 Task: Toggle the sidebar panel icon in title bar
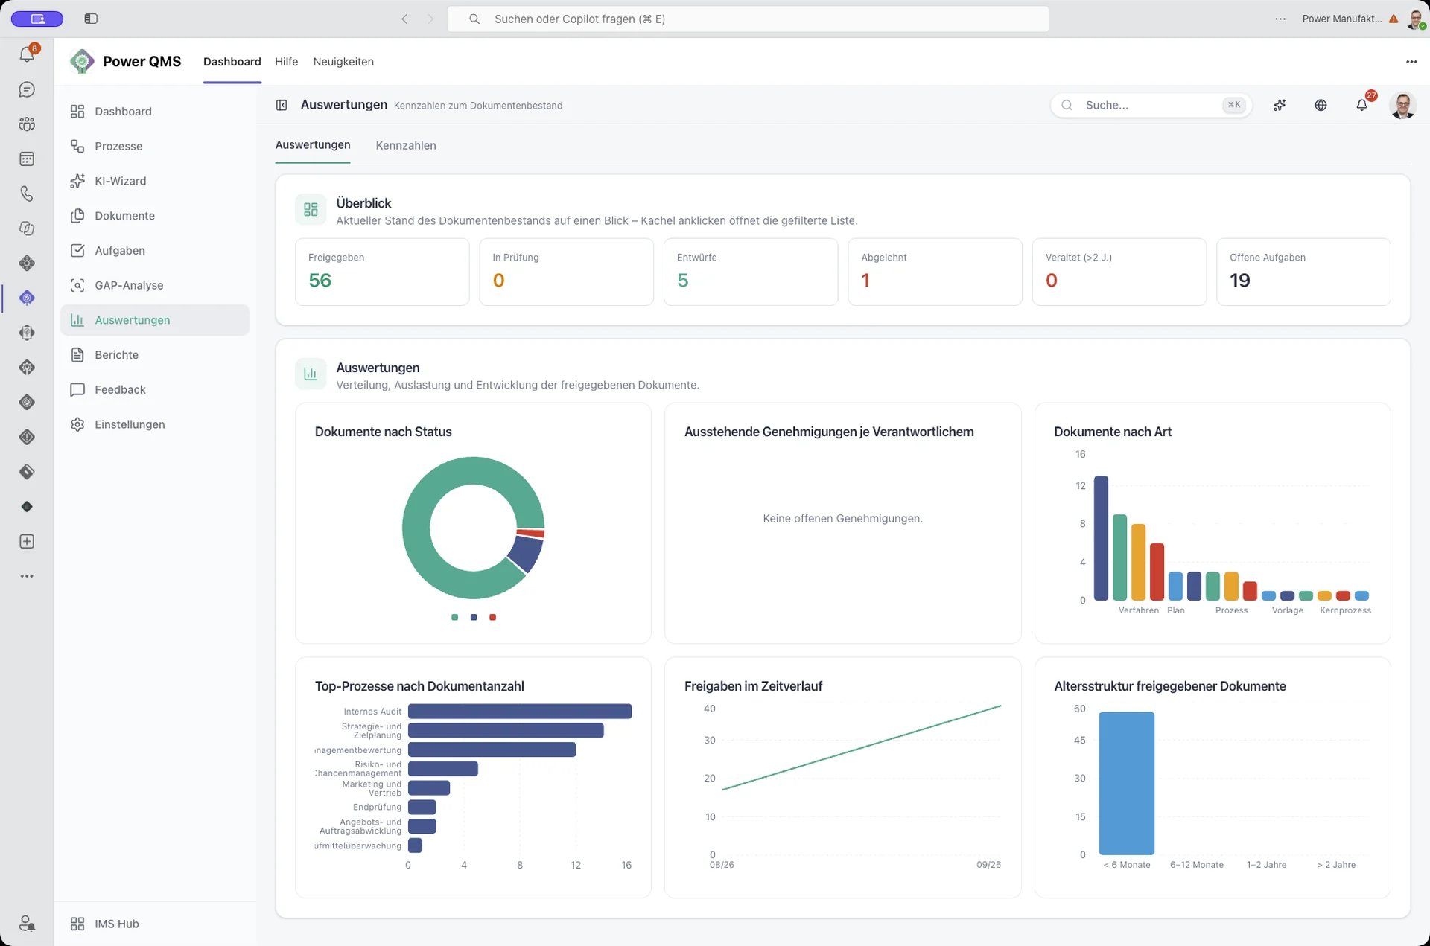pyautogui.click(x=91, y=19)
